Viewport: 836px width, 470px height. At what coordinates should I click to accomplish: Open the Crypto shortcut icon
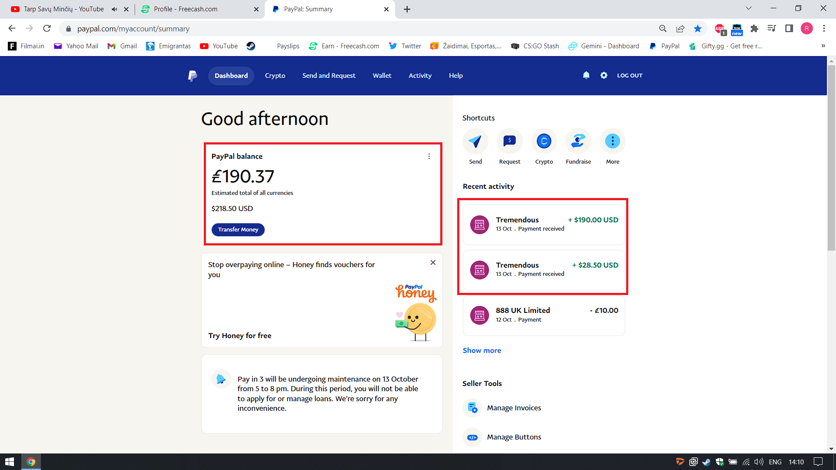[x=544, y=141]
